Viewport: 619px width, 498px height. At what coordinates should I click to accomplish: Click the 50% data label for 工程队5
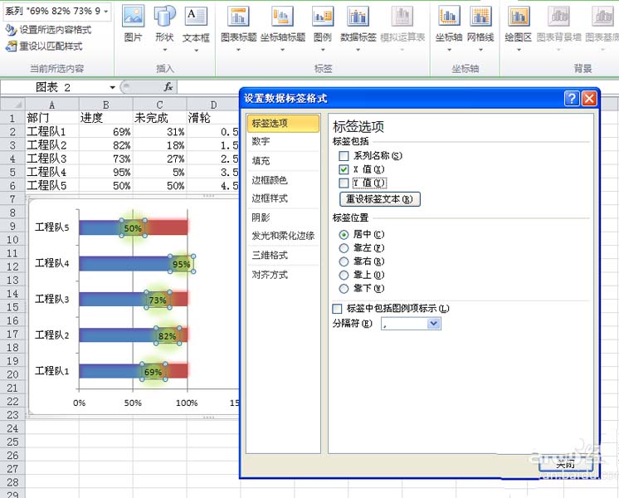133,228
